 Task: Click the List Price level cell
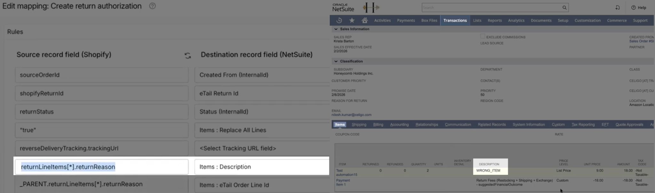[x=564, y=171]
